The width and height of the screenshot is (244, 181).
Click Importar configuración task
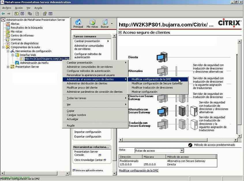[88, 132]
